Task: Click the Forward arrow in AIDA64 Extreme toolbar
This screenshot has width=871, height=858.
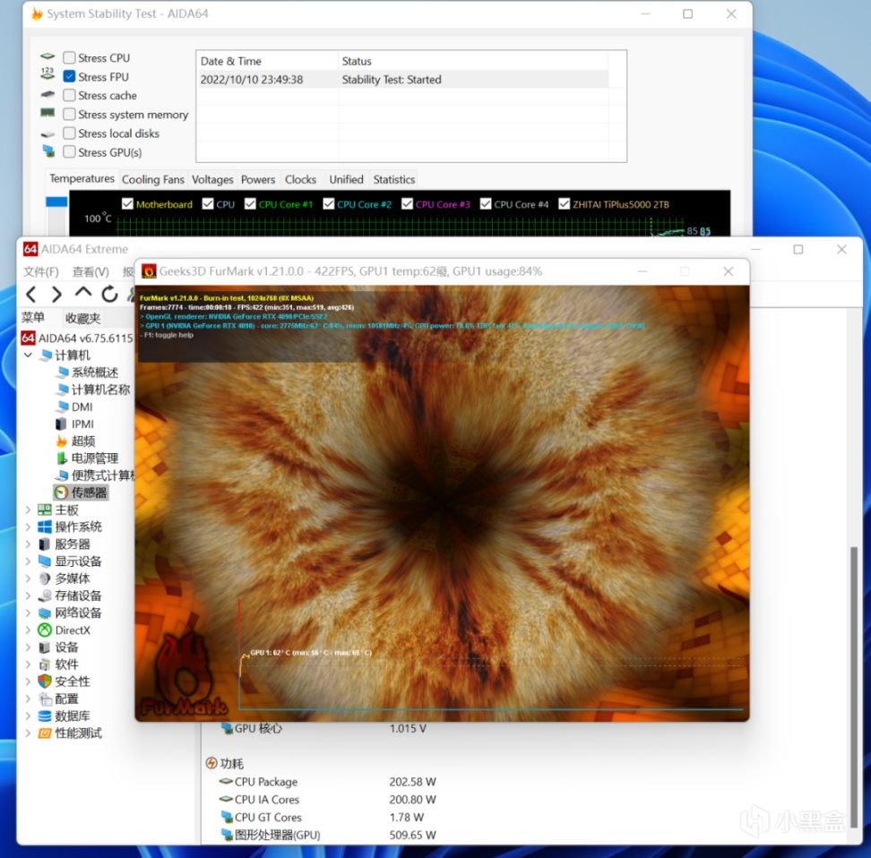Action: (56, 295)
